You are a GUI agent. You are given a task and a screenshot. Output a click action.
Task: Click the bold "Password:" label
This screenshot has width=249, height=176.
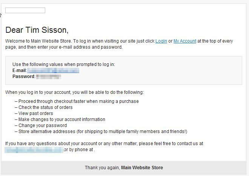(x=24, y=77)
